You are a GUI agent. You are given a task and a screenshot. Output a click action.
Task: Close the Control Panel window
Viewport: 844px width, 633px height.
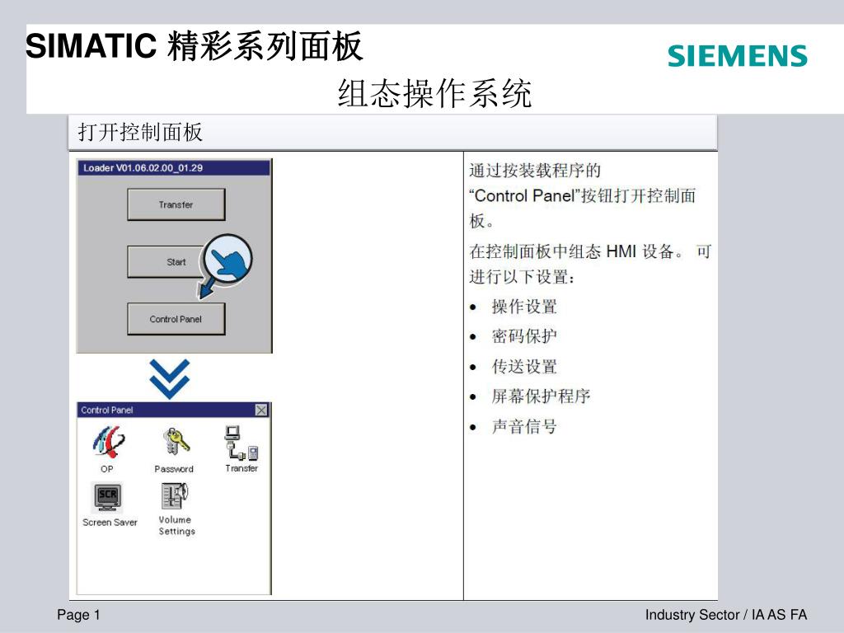click(x=261, y=410)
